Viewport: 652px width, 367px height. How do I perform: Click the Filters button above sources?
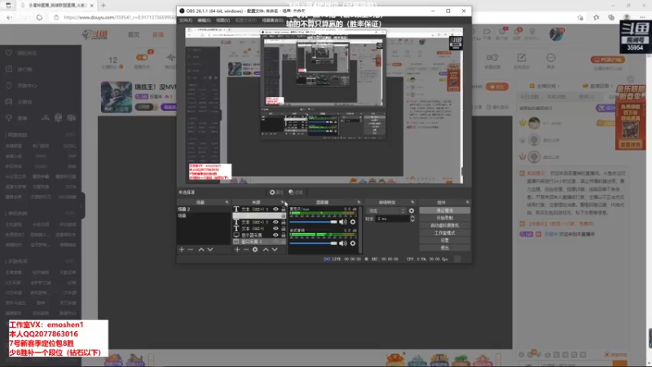pyautogui.click(x=296, y=192)
